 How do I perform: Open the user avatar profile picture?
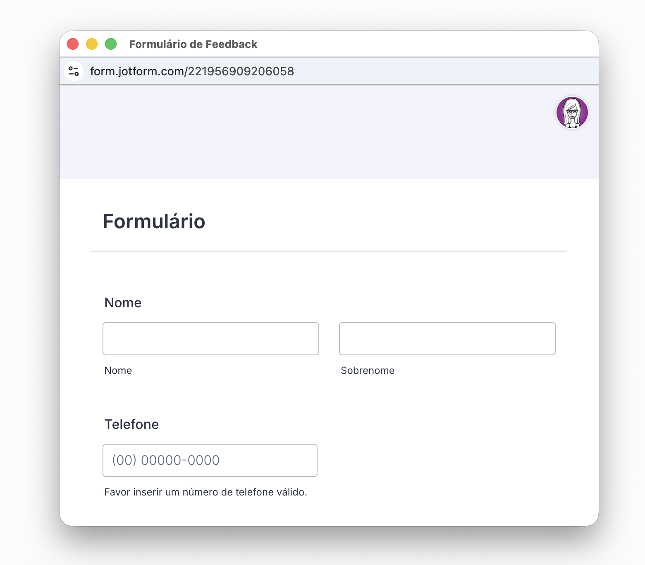[572, 113]
